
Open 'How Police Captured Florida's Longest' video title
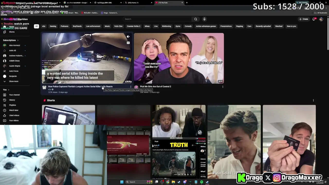(x=80, y=87)
